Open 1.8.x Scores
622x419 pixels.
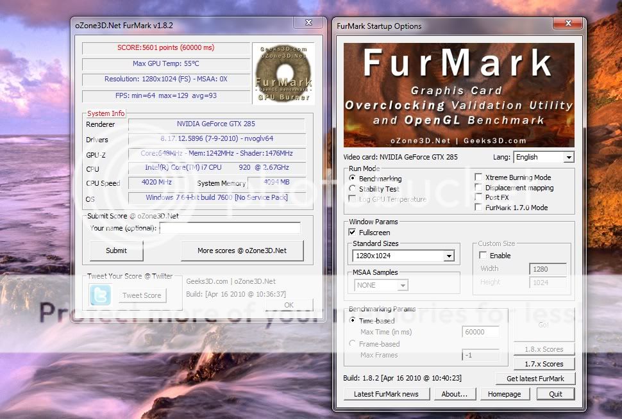(544, 349)
